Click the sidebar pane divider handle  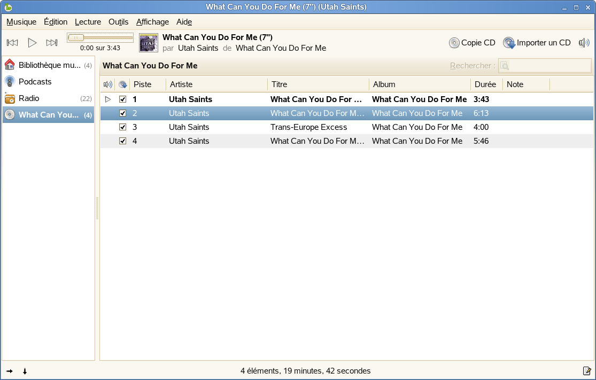pyautogui.click(x=97, y=208)
